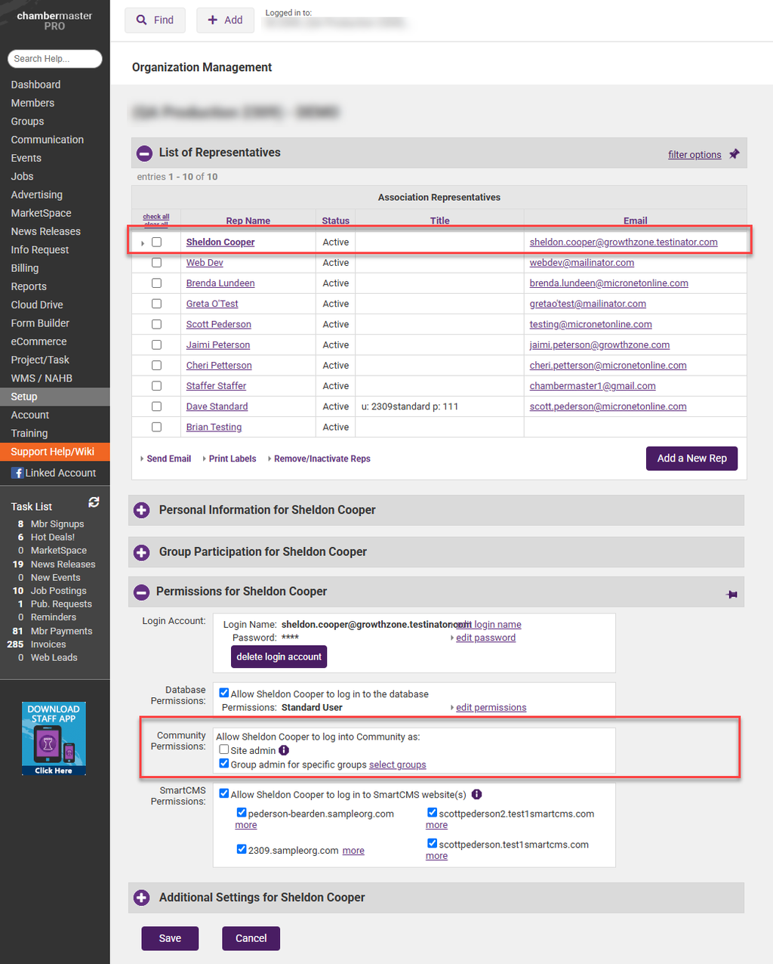Image resolution: width=773 pixels, height=964 pixels.
Task: Click the pin icon beside filter options
Action: (x=734, y=154)
